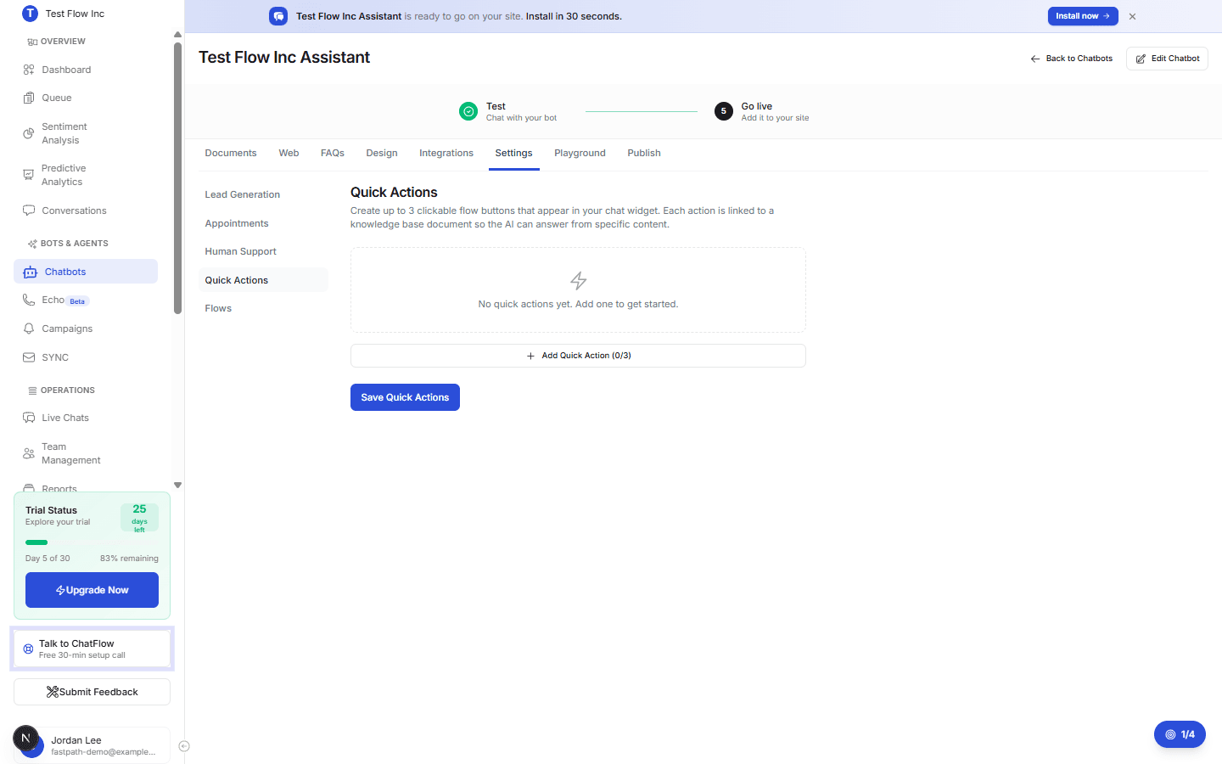
Task: Click the BOTS & AGENTS section header
Action: coord(68,244)
